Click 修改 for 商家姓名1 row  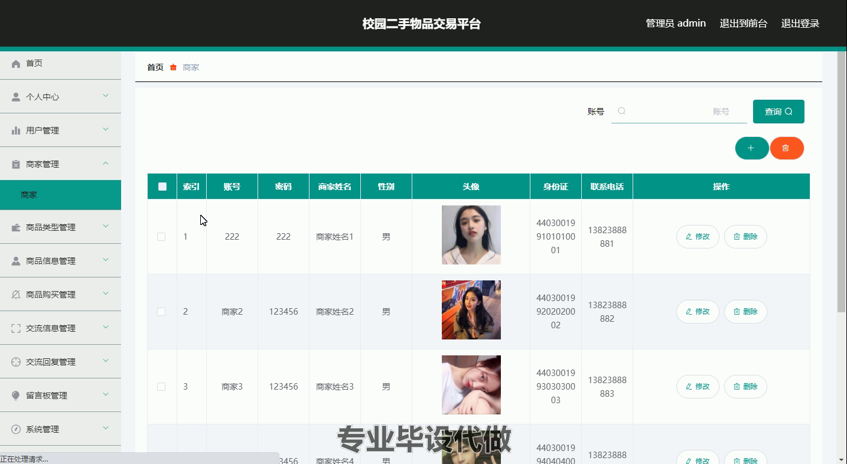click(698, 237)
